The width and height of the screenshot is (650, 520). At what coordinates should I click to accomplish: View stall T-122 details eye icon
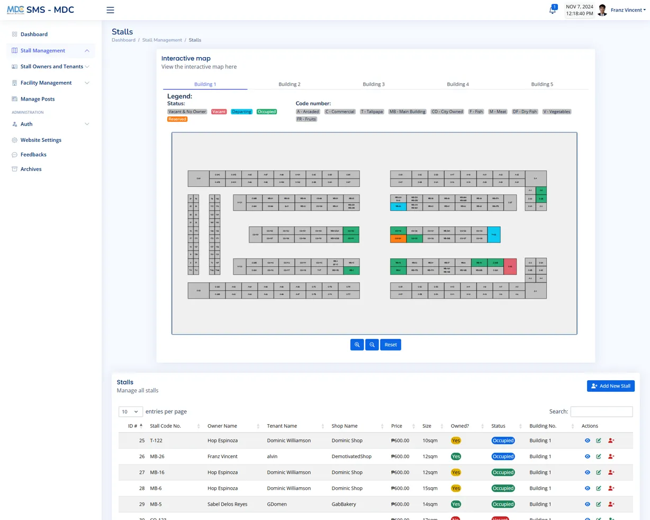tap(587, 441)
